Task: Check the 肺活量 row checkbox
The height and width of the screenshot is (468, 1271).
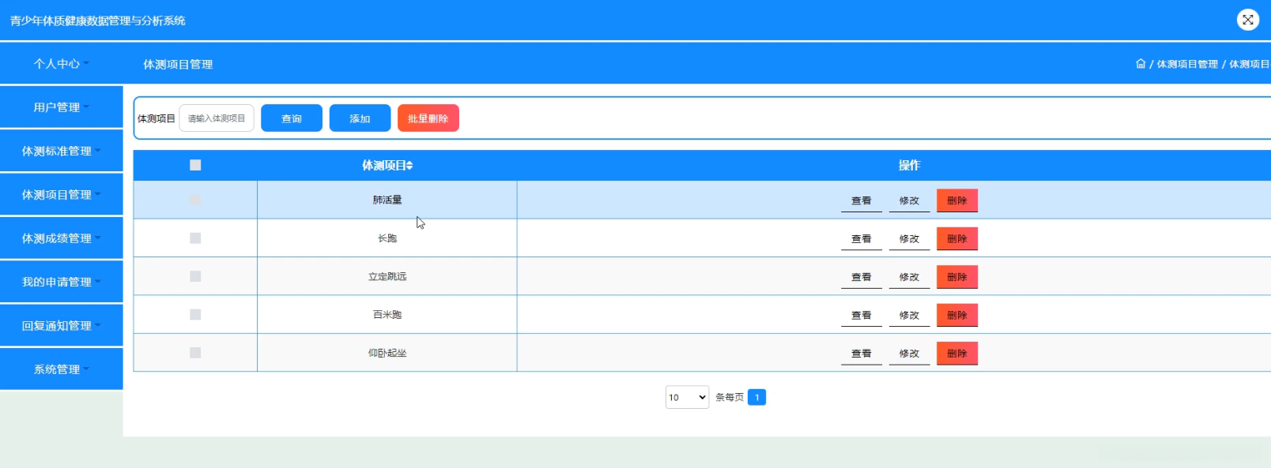Action: coord(195,200)
